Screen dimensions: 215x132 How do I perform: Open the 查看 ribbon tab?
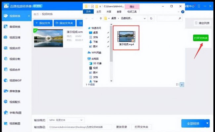[119, 12]
